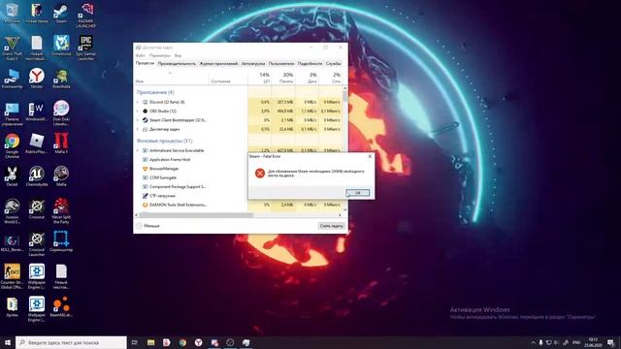The width and height of the screenshot is (621, 349).
Task: Switch to the Пользователи tab
Action: (281, 64)
